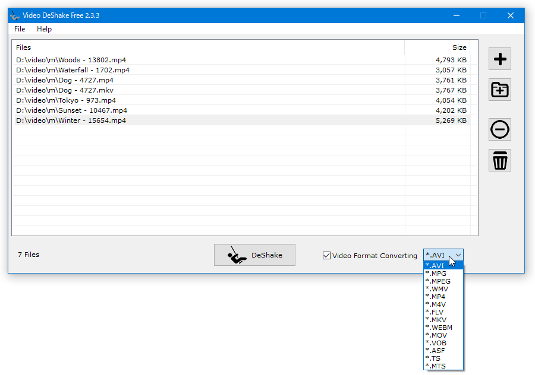This screenshot has width=535, height=375.
Task: Choose *.MP4 from the format list
Action: 443,297
